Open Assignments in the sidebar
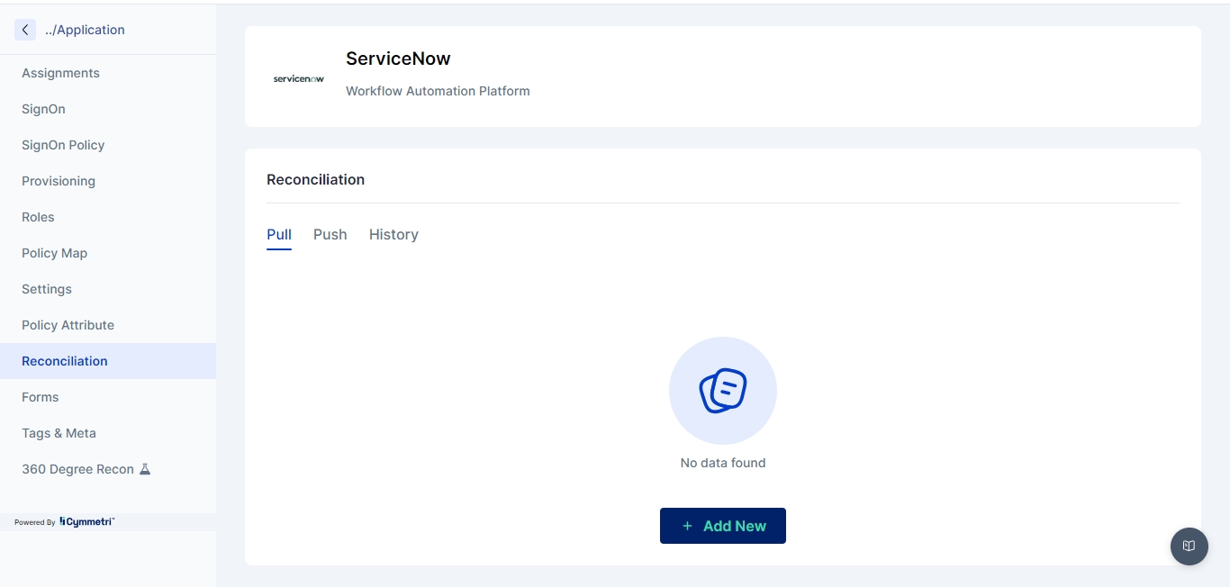 [x=60, y=73]
